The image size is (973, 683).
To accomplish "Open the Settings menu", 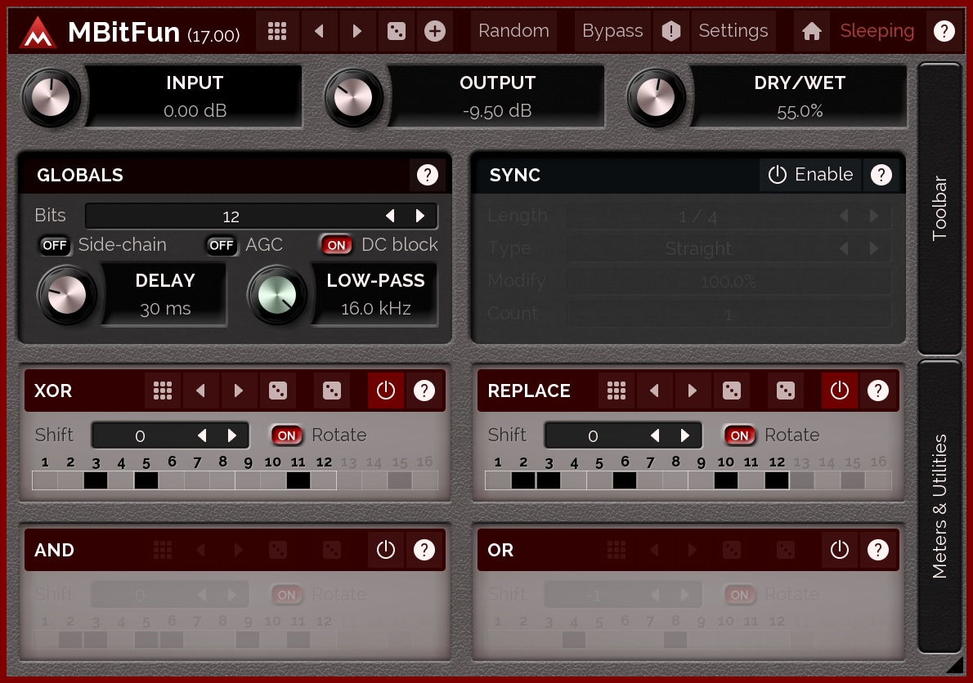I will 733,31.
